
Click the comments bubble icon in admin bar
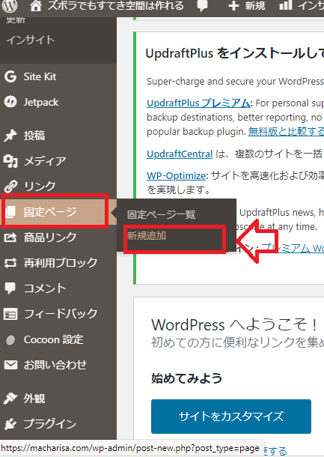[x=202, y=7]
